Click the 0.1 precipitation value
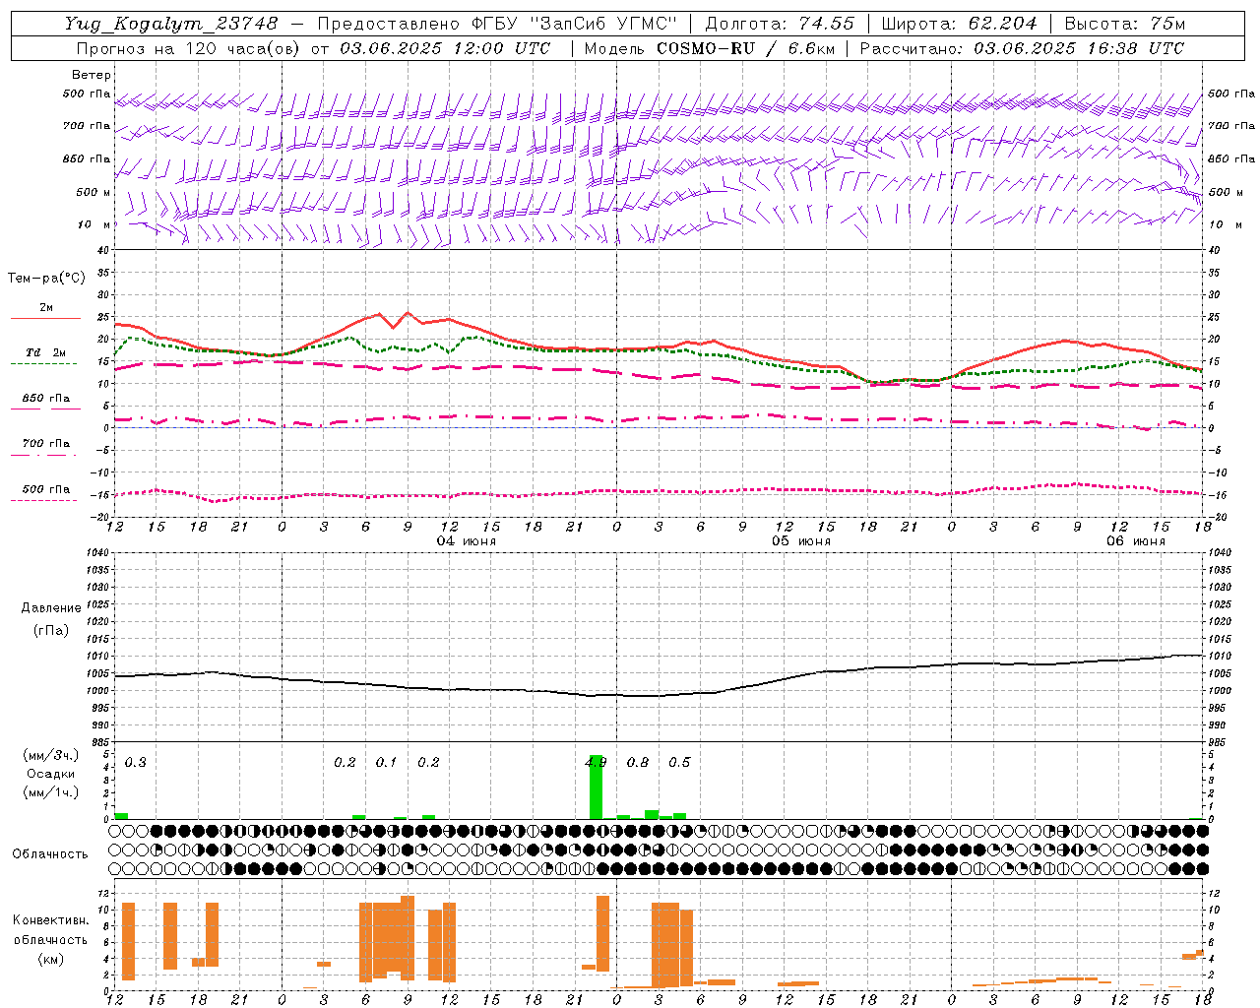 coord(386,762)
